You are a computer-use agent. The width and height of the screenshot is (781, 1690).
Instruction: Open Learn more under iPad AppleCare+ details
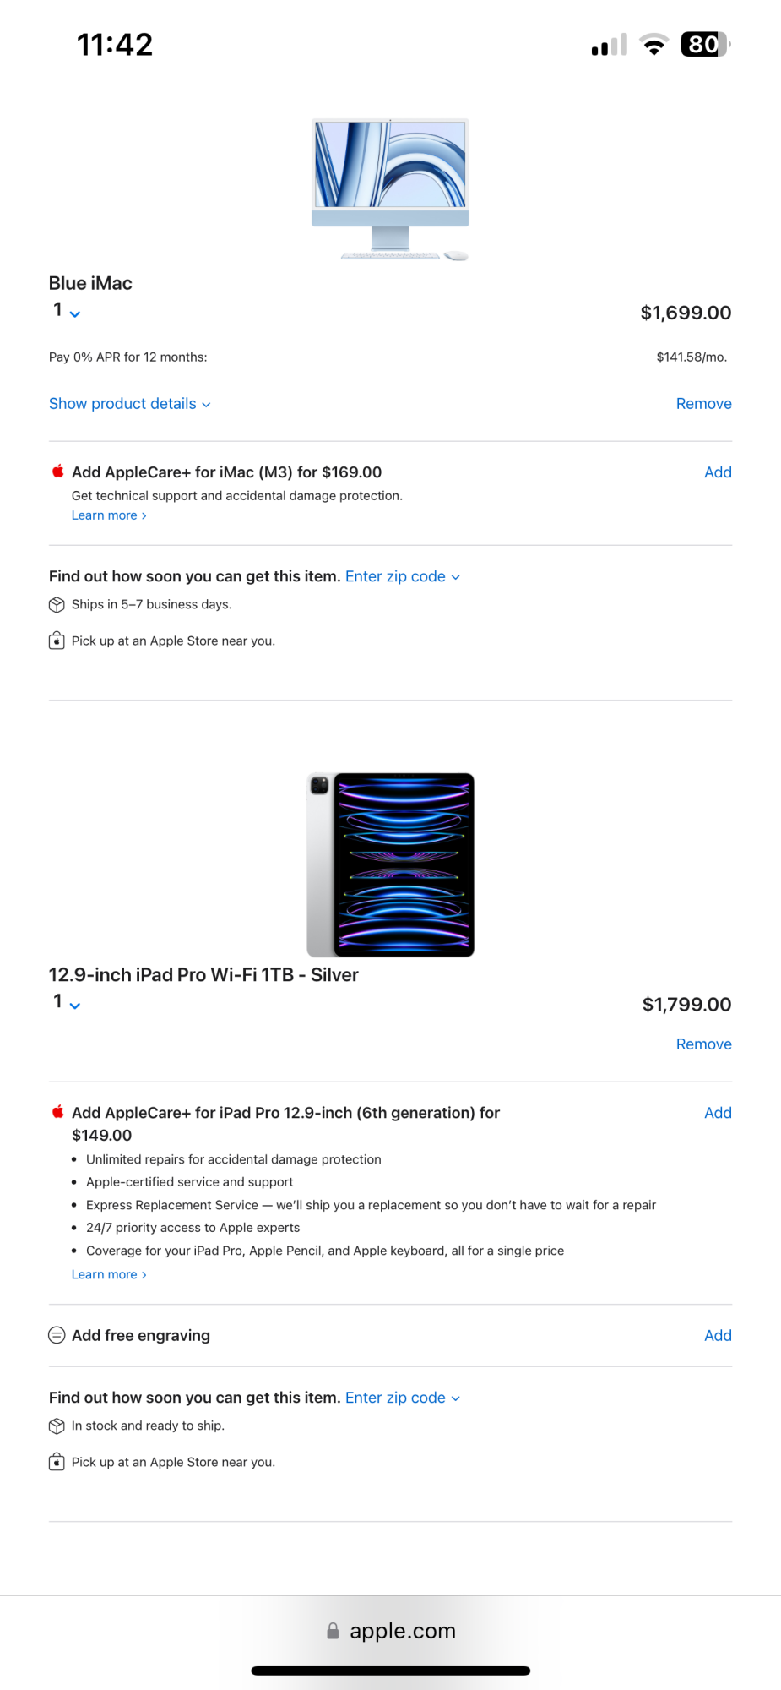[x=109, y=1274]
